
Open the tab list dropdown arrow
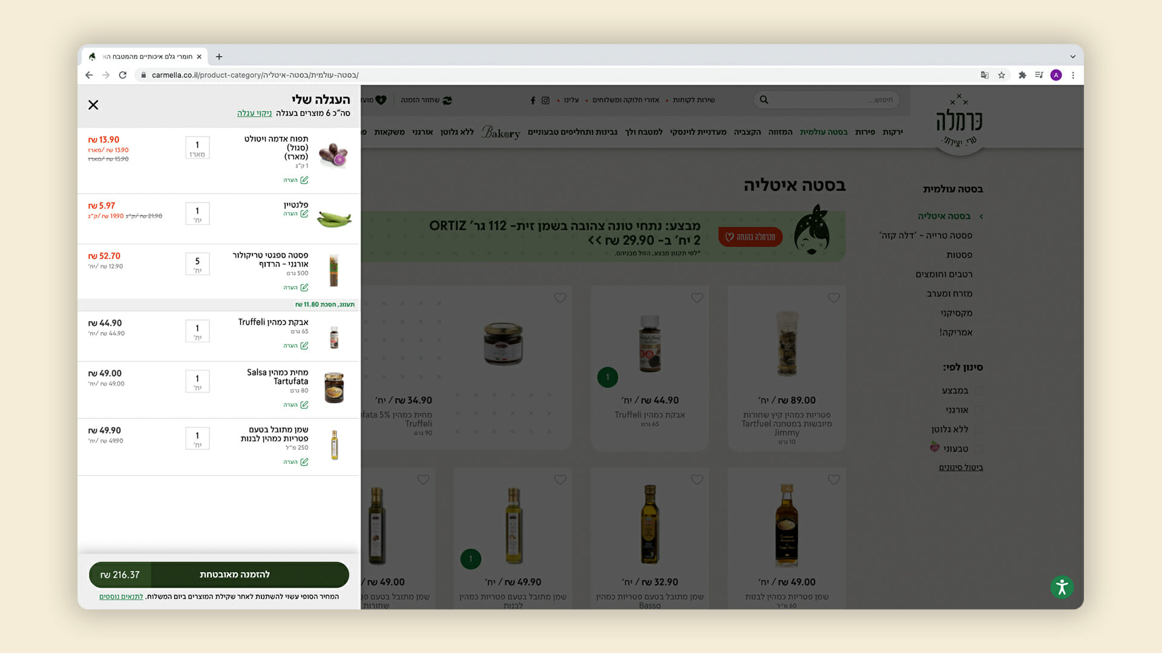coord(1072,57)
